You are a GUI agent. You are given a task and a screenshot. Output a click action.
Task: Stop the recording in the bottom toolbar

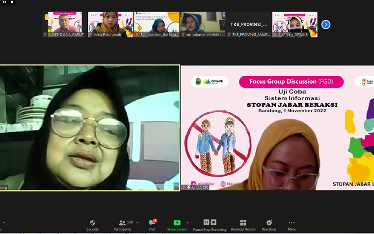pos(213,222)
